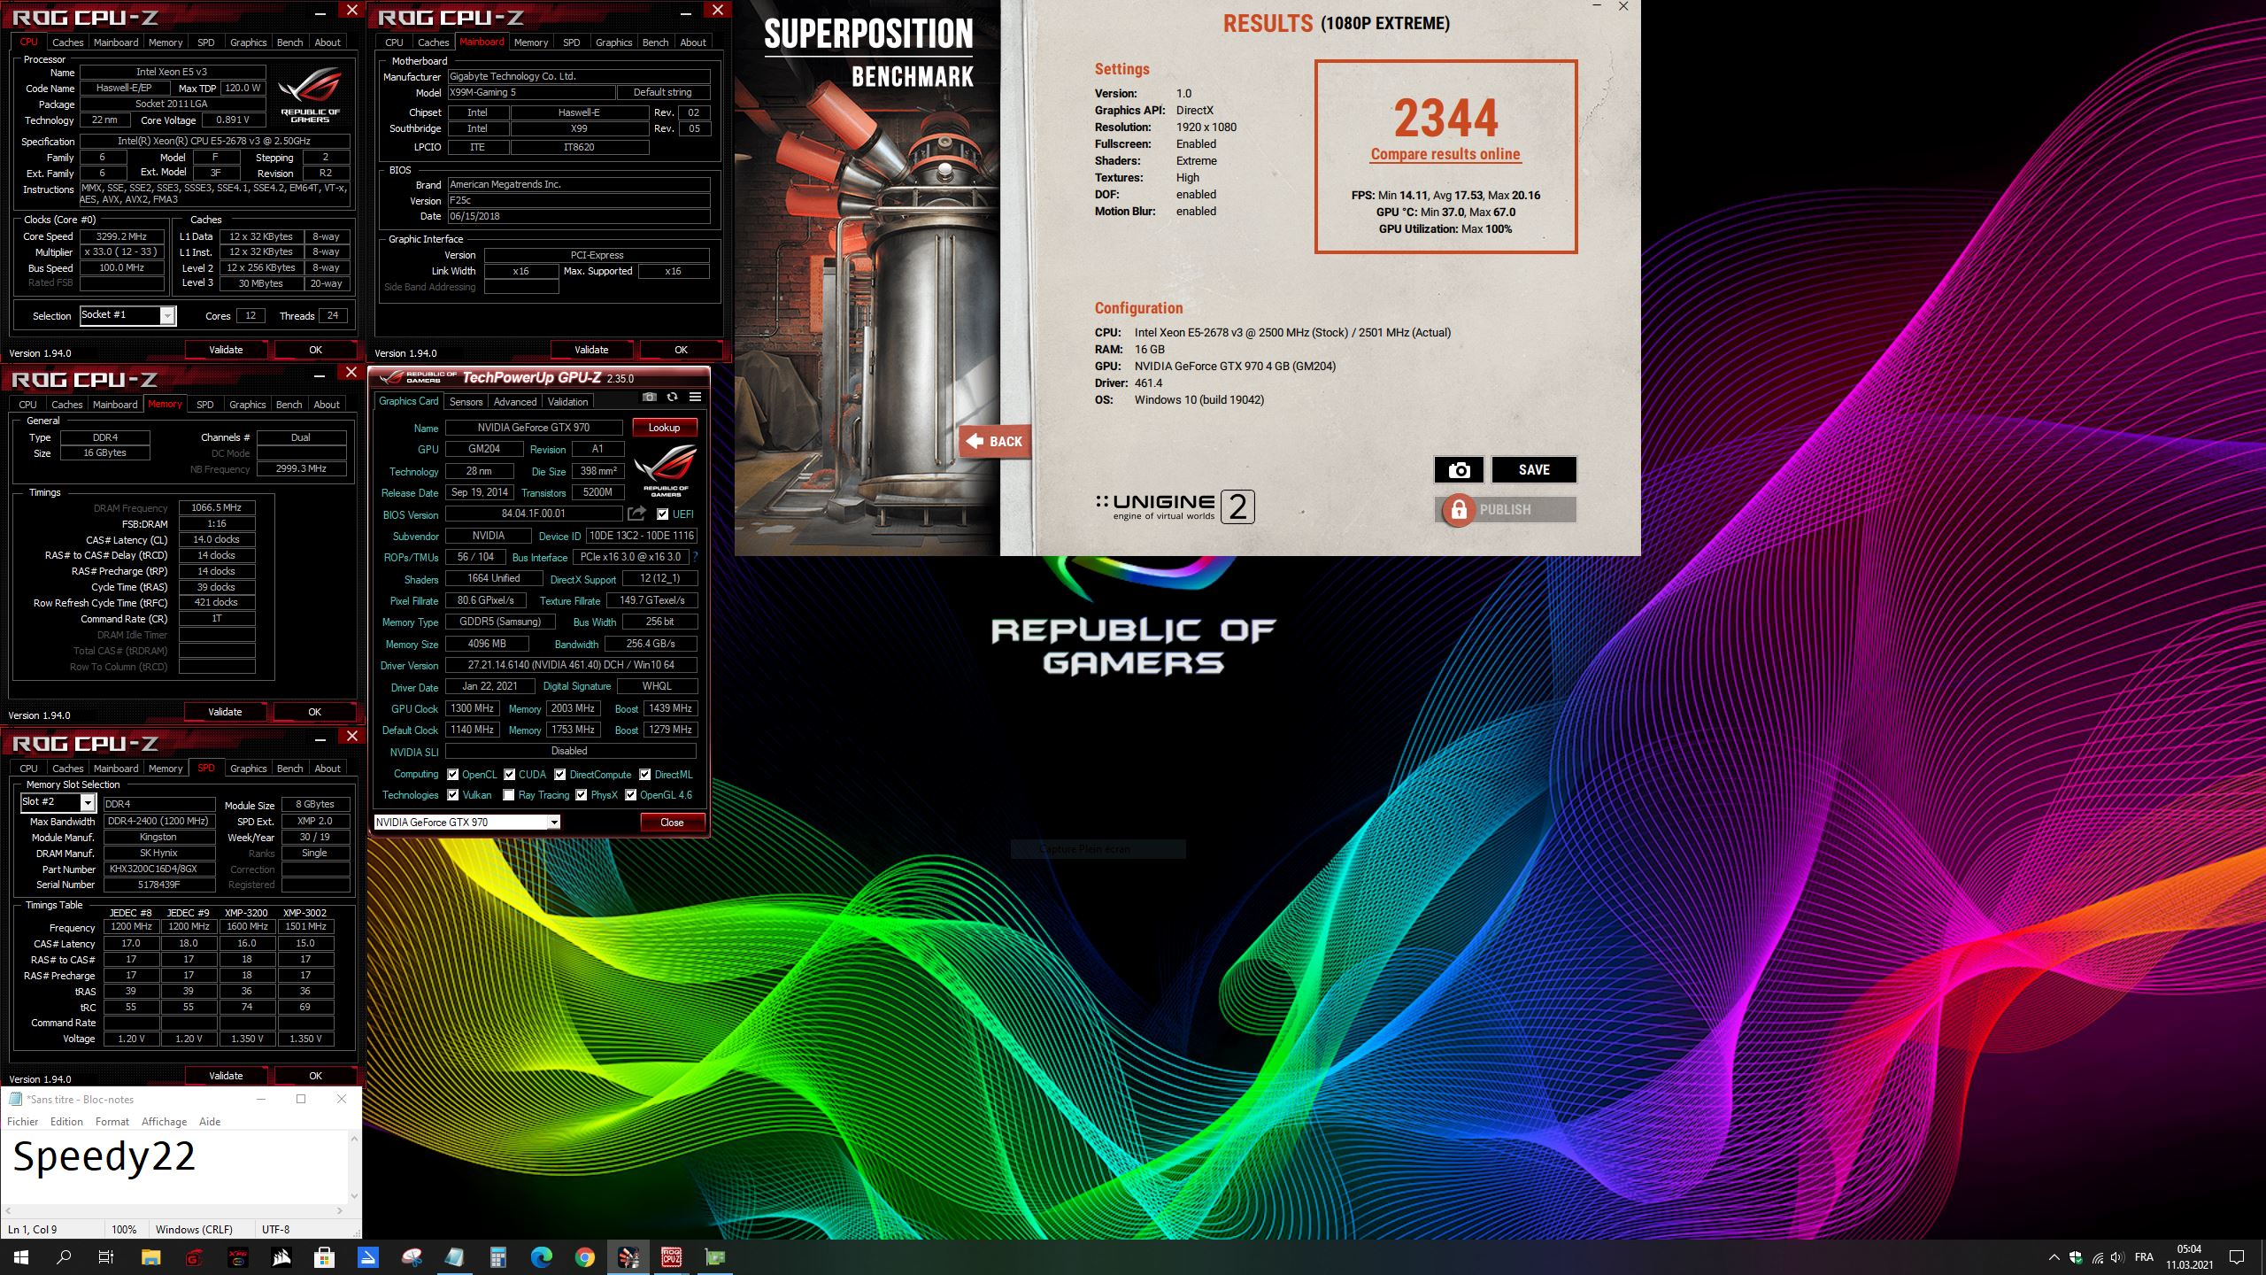The height and width of the screenshot is (1275, 2266).
Task: Click ROG CPU-Z taskbar icon
Action: [671, 1257]
